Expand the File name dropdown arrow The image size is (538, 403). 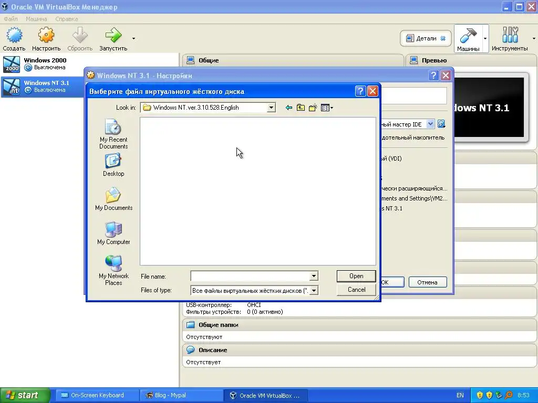coord(314,276)
